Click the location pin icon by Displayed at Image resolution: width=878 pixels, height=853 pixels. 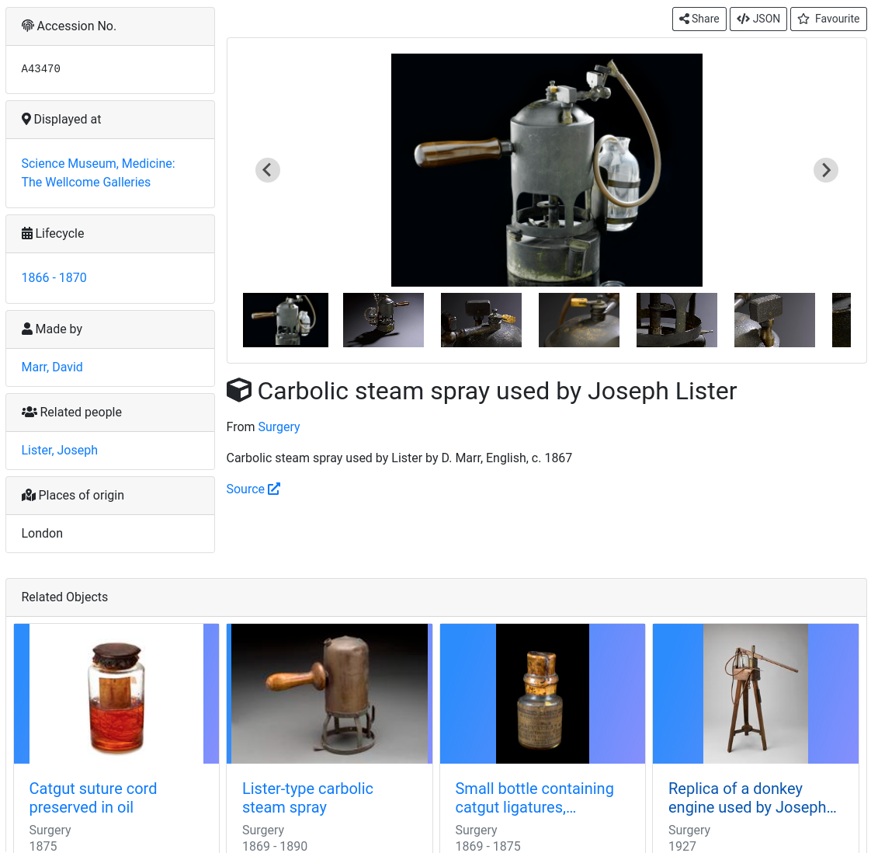tap(26, 119)
